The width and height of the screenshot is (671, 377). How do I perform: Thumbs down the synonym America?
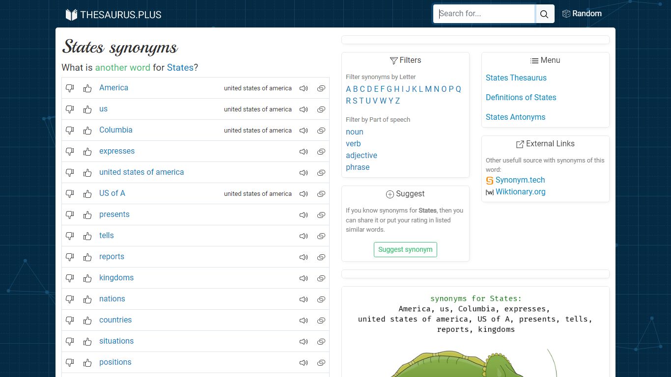70,88
